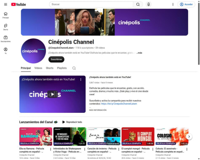Click @CinepolisChannelLatam handle text
Image resolution: width=200 pixels, height=160 pixels.
point(61,48)
